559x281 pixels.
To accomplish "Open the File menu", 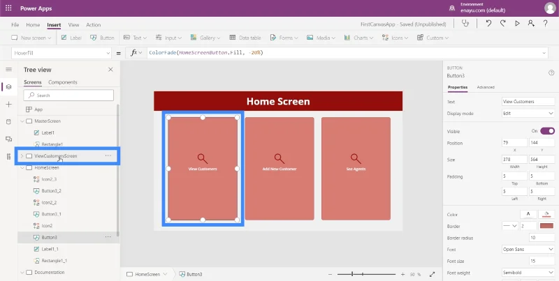I will coord(15,25).
